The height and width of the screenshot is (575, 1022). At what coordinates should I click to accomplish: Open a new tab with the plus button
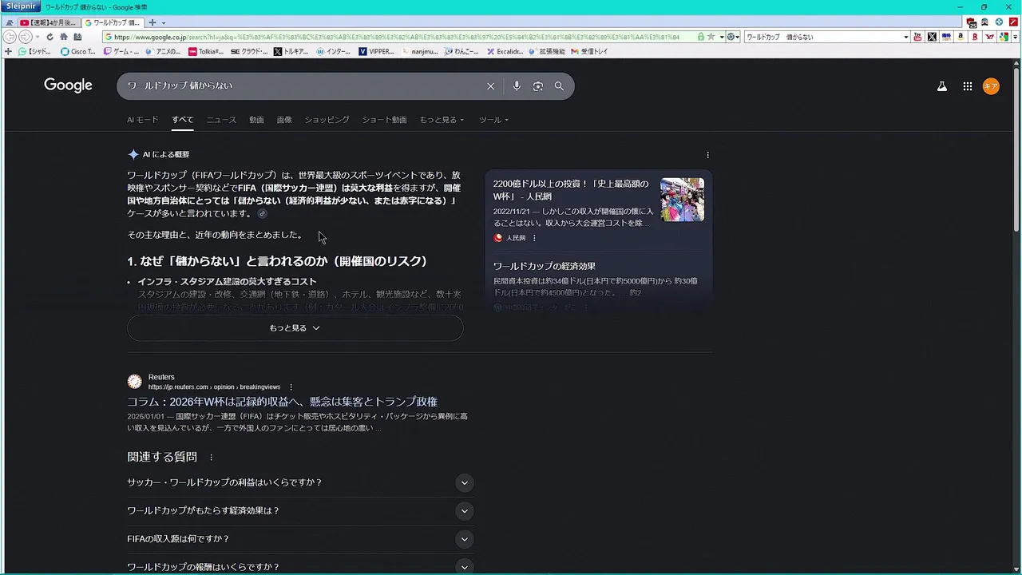pyautogui.click(x=153, y=22)
